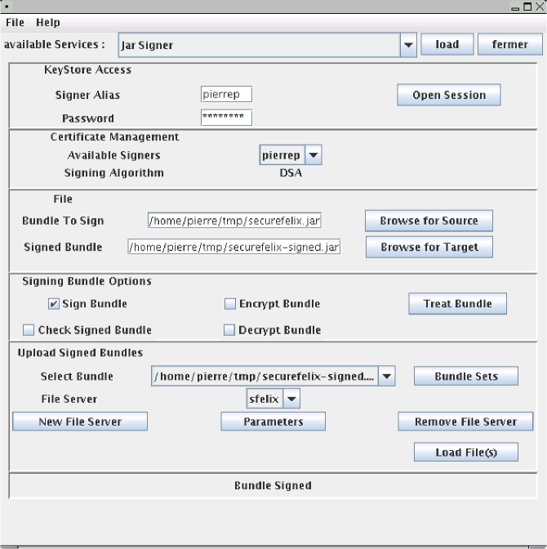Expand the File Server dropdown
This screenshot has height=549, width=547.
[292, 399]
